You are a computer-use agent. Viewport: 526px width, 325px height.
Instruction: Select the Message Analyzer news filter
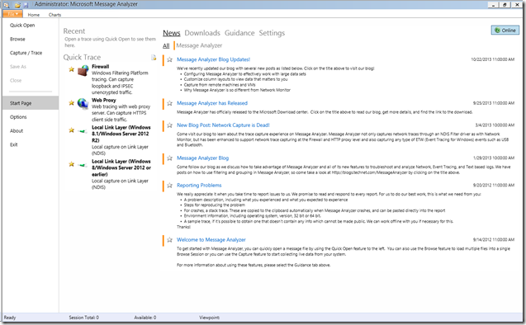tap(199, 45)
